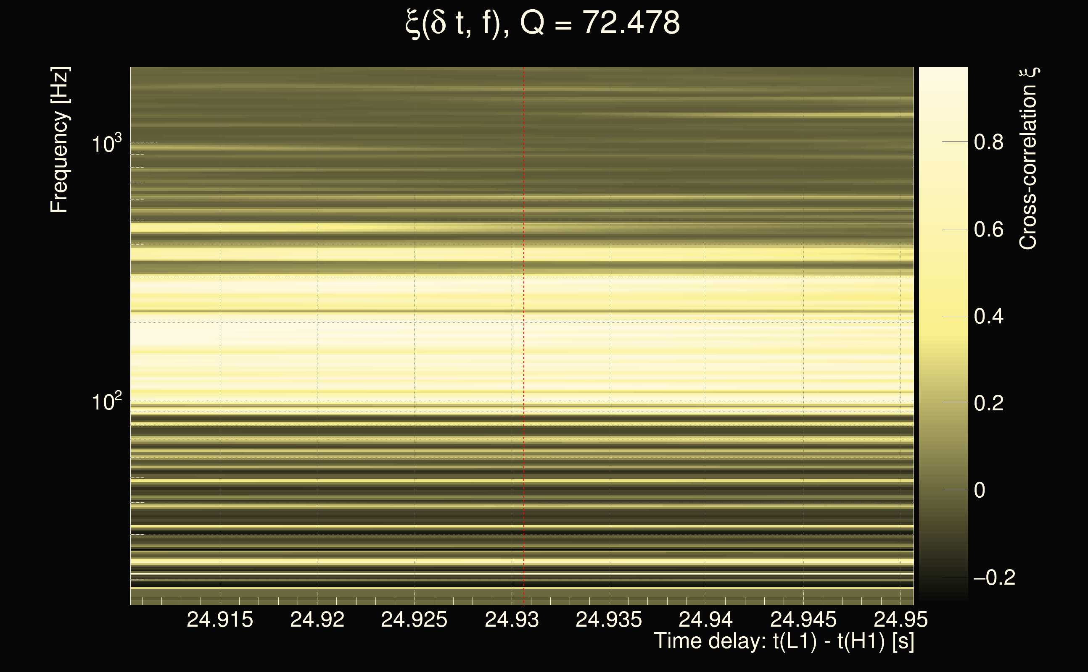Click the 0.4 label on the colorbar
Image resolution: width=1088 pixels, height=672 pixels.
pyautogui.click(x=988, y=316)
